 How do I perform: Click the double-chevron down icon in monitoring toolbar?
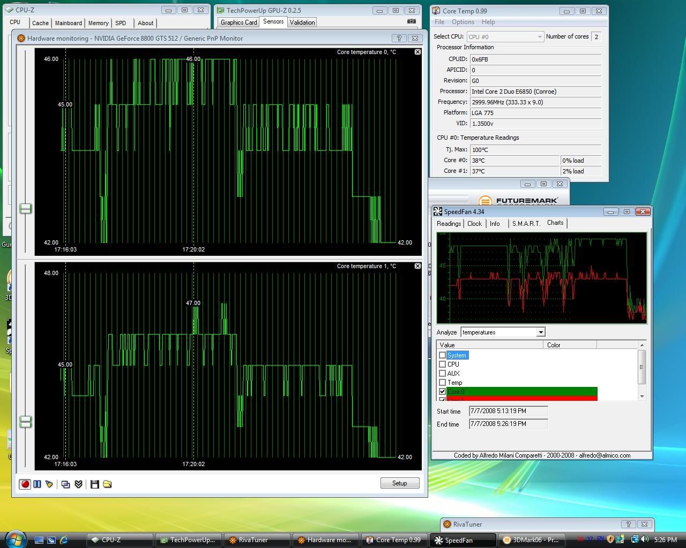click(78, 484)
